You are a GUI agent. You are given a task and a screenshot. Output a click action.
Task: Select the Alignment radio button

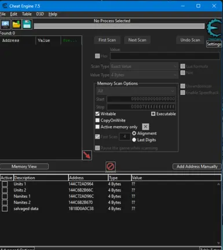click(134, 133)
